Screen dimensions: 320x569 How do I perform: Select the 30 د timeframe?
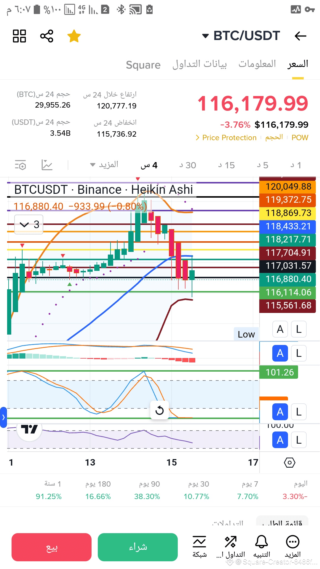[188, 165]
